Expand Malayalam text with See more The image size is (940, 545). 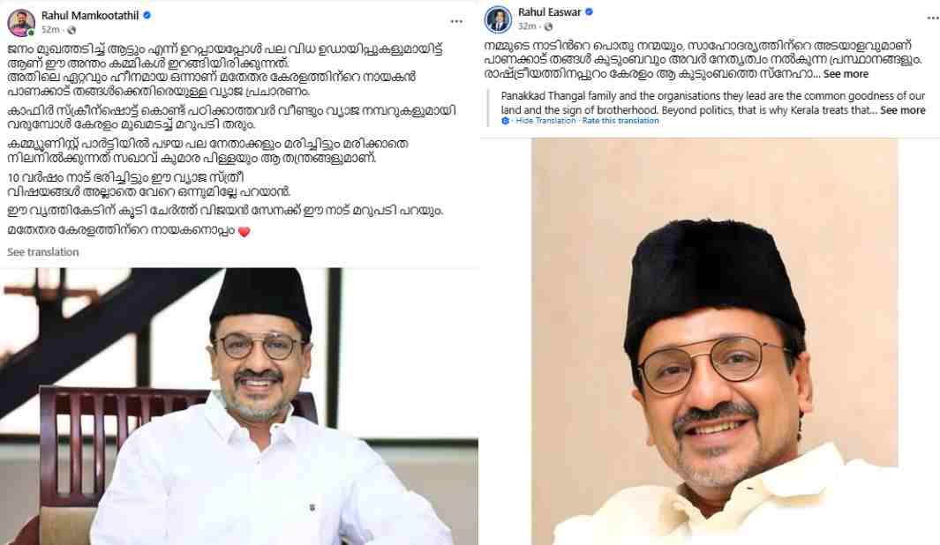click(846, 74)
